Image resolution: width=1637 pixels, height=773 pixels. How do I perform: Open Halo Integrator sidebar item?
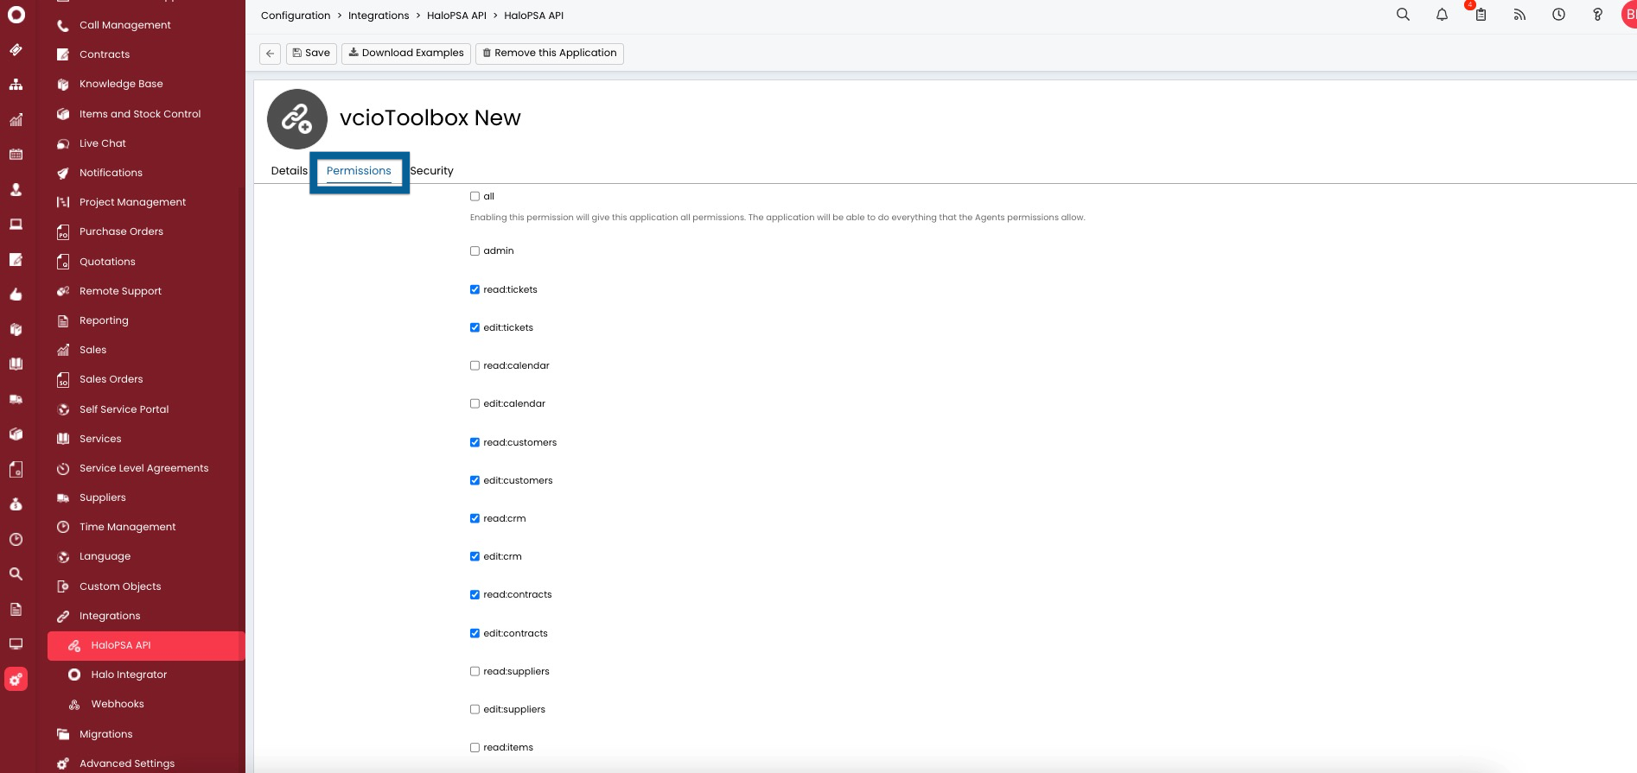click(x=129, y=675)
